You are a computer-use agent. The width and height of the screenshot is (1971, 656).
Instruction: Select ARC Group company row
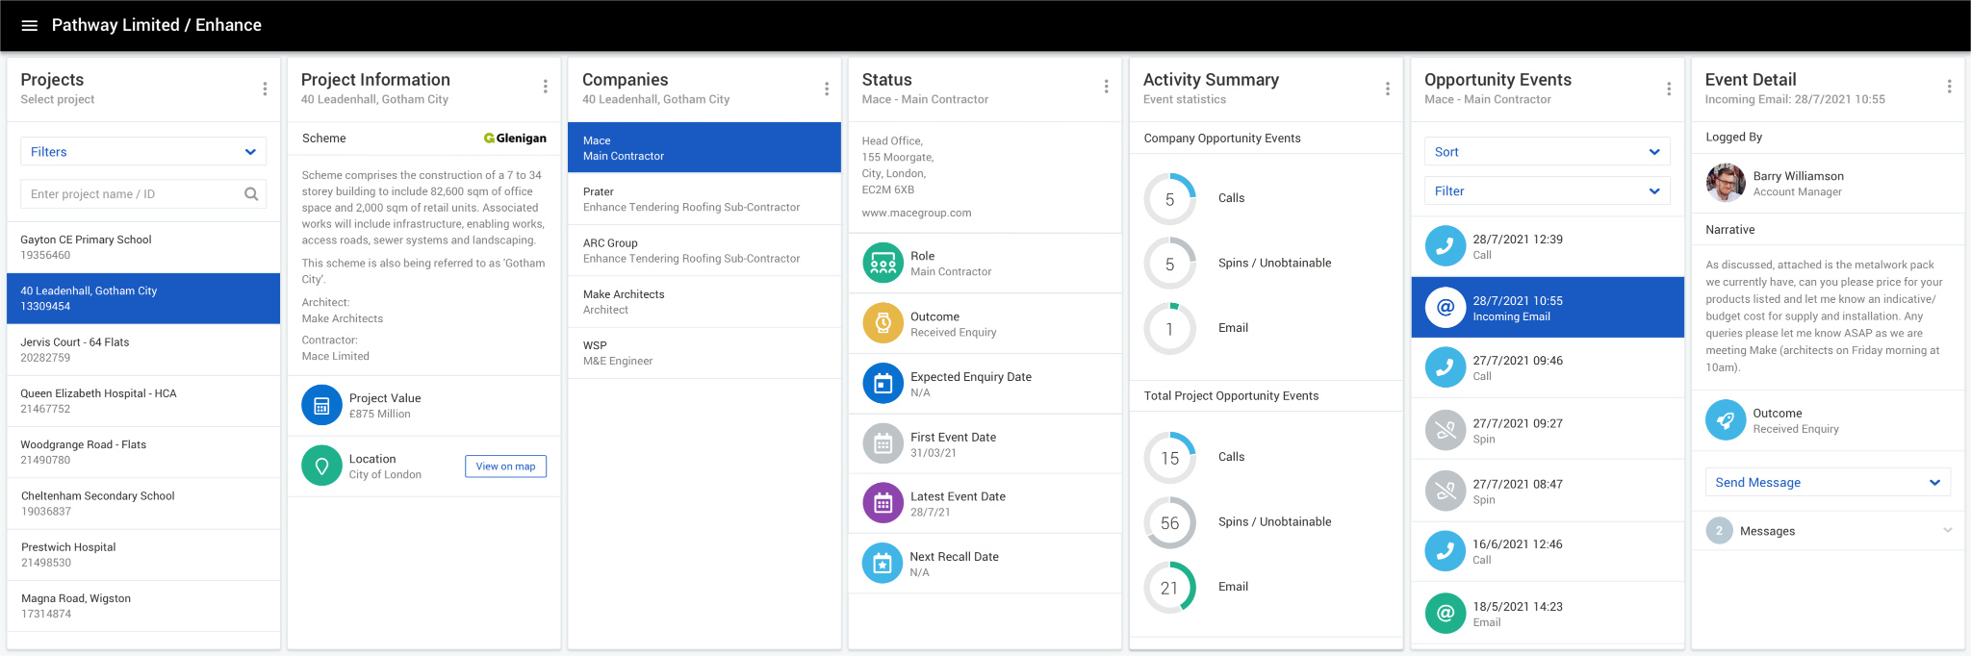point(704,250)
